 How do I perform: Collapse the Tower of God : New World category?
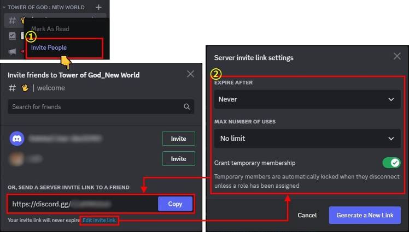(4, 7)
